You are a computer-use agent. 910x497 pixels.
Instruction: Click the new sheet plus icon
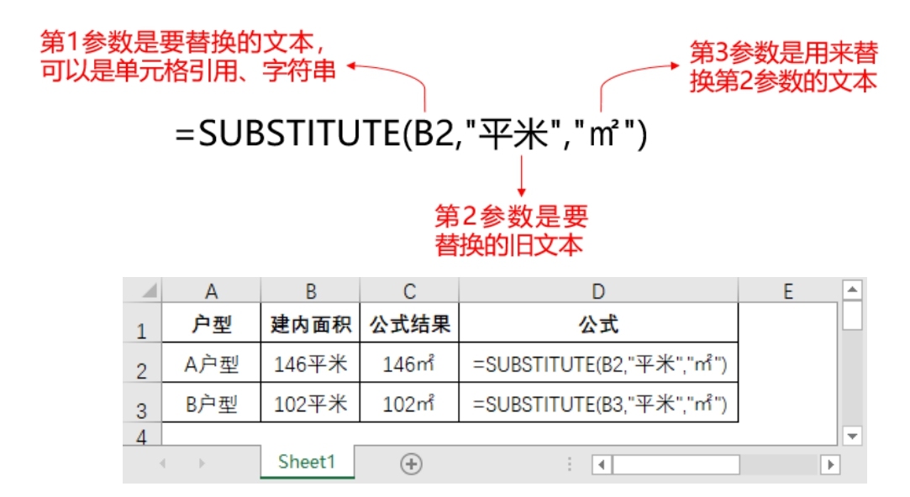[411, 464]
